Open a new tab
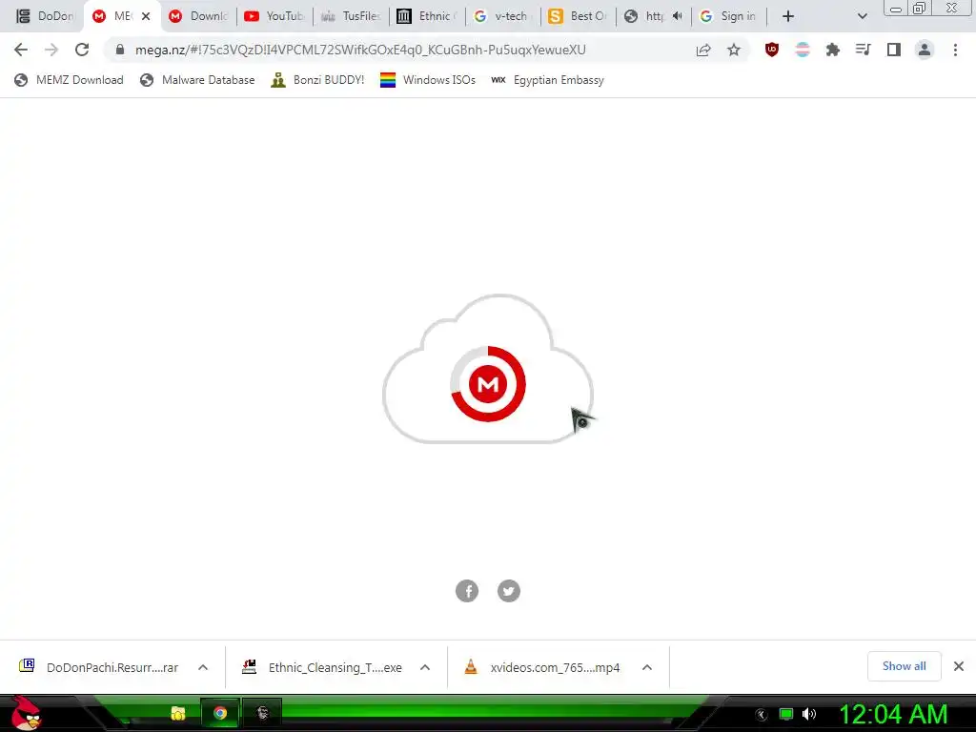Screen dimensions: 976x732 788,16
